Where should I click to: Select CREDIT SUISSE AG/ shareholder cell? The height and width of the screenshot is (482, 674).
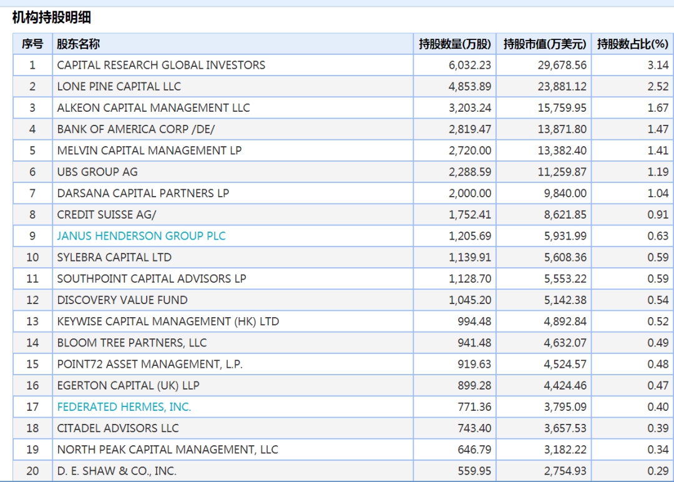point(107,215)
